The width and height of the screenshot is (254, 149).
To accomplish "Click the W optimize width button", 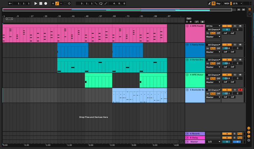I will coord(243,10).
